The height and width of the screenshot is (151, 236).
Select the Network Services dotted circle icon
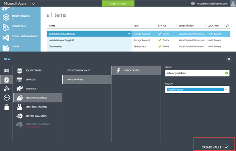(7, 98)
